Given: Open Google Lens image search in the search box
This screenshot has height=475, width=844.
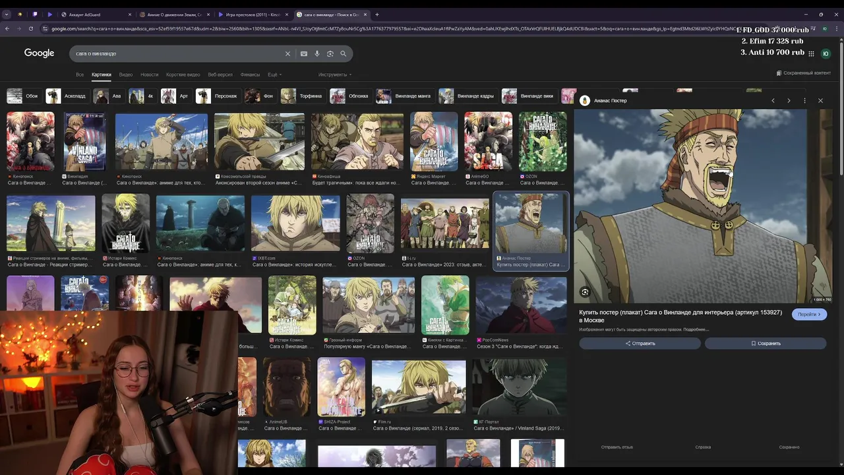Looking at the screenshot, I should click(x=330, y=53).
